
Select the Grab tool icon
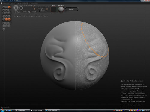point(9,10)
